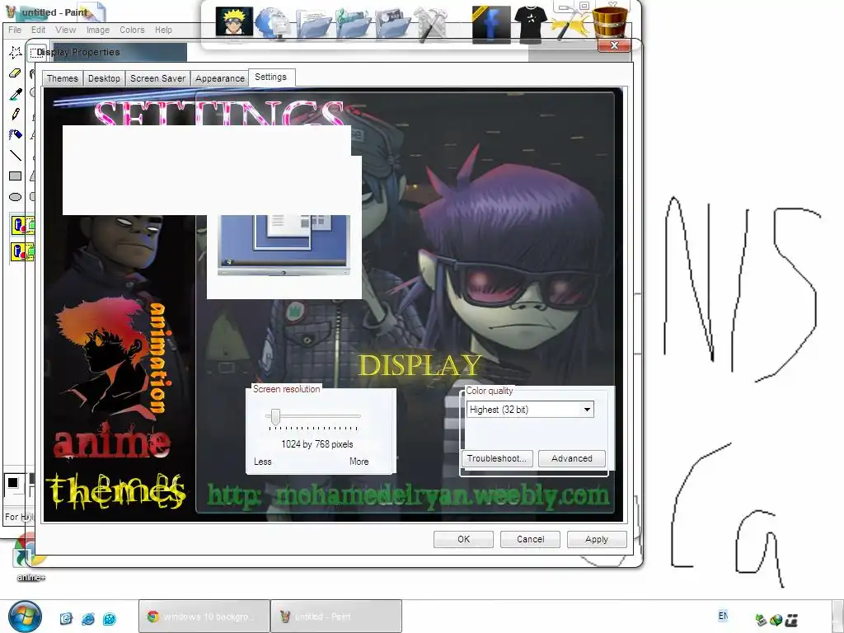Click the "Less" label under the slider

[263, 462]
